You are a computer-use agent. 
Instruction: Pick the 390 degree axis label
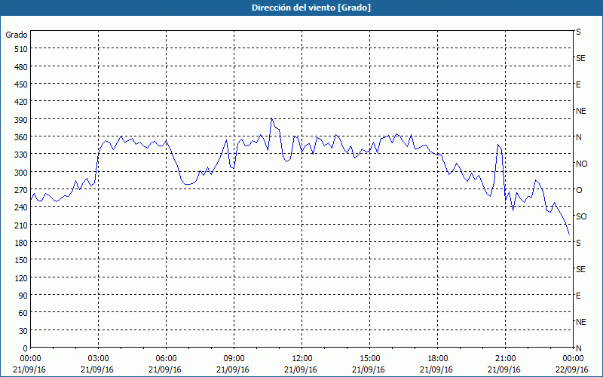coord(22,120)
